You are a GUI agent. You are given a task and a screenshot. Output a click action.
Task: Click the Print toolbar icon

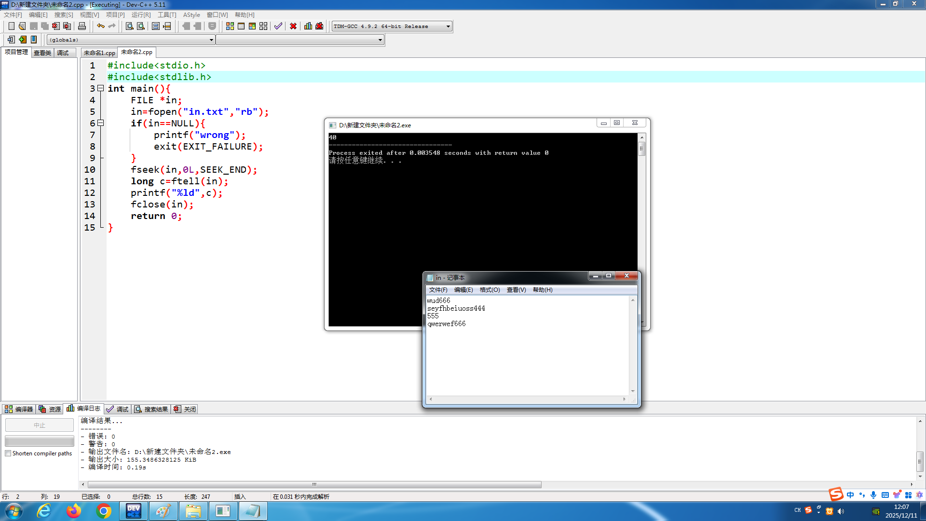coord(82,26)
